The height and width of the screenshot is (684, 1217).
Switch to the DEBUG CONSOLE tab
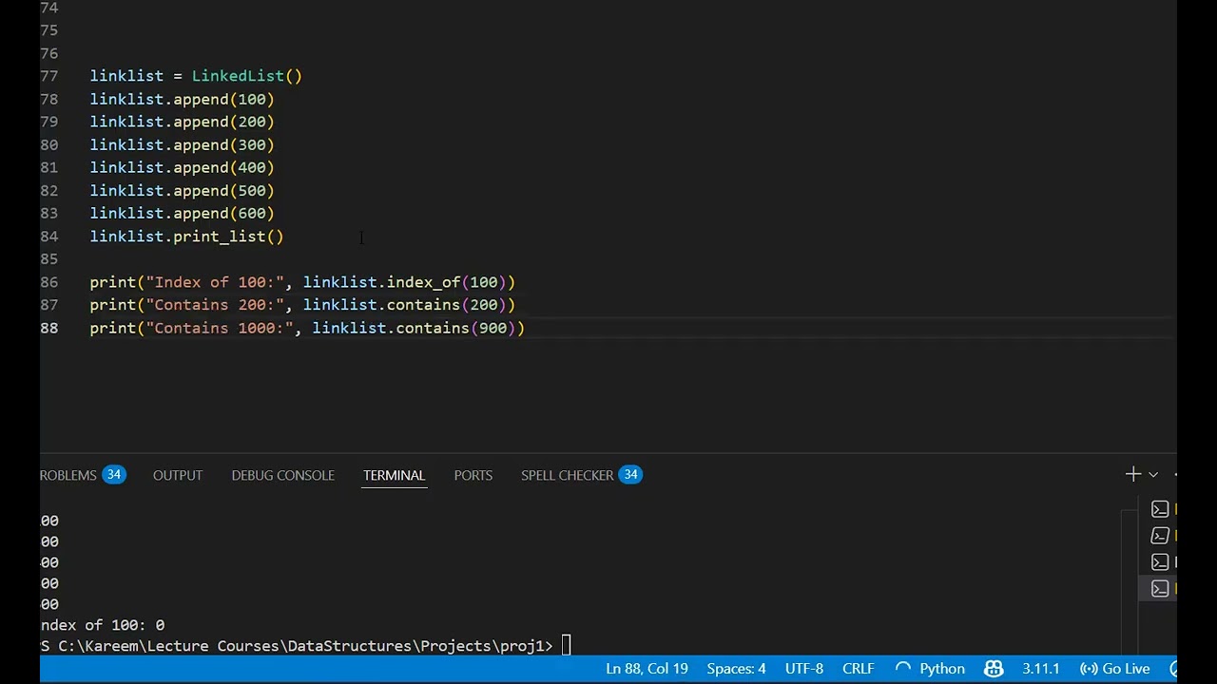click(x=282, y=475)
